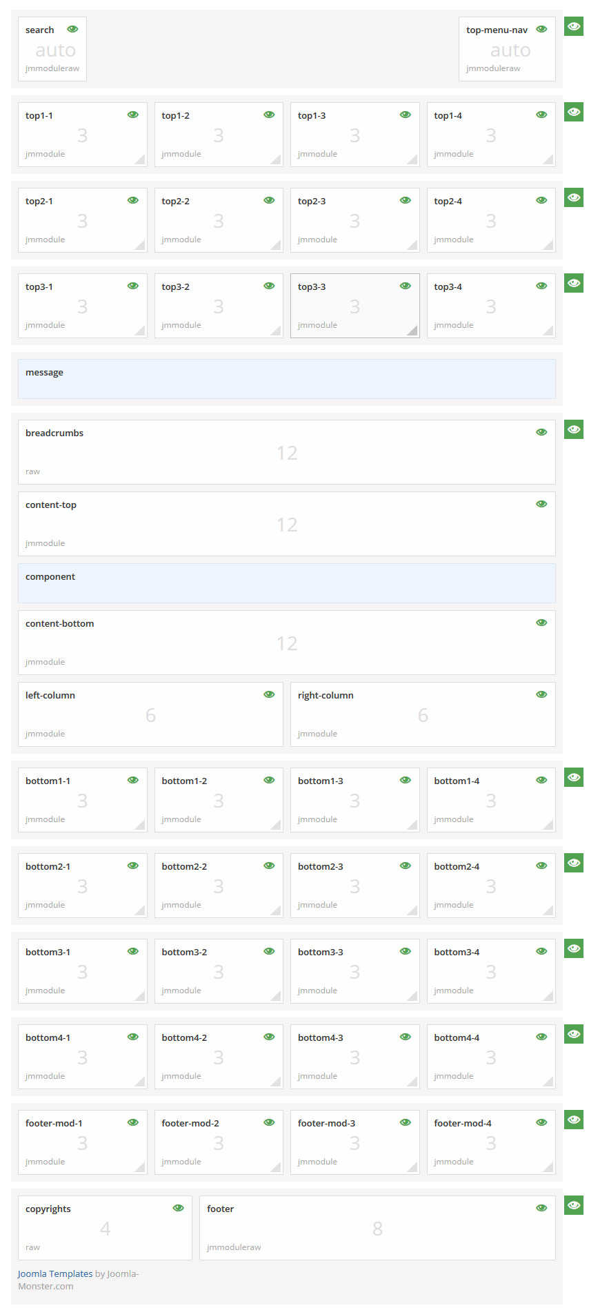Toggle the eye icon on left-column block

[269, 694]
